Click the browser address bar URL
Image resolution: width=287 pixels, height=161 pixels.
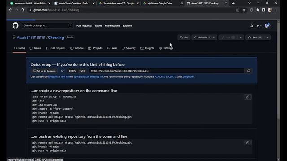[56, 10]
